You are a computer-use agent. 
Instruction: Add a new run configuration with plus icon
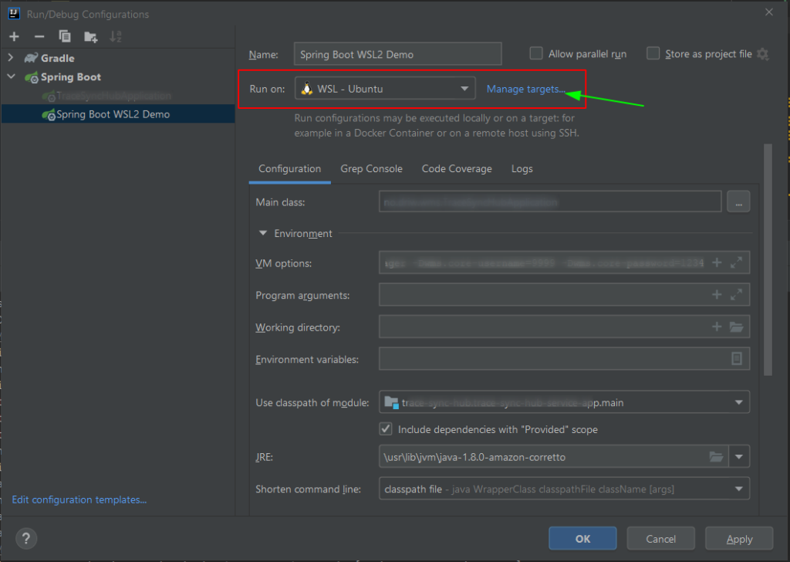point(14,36)
